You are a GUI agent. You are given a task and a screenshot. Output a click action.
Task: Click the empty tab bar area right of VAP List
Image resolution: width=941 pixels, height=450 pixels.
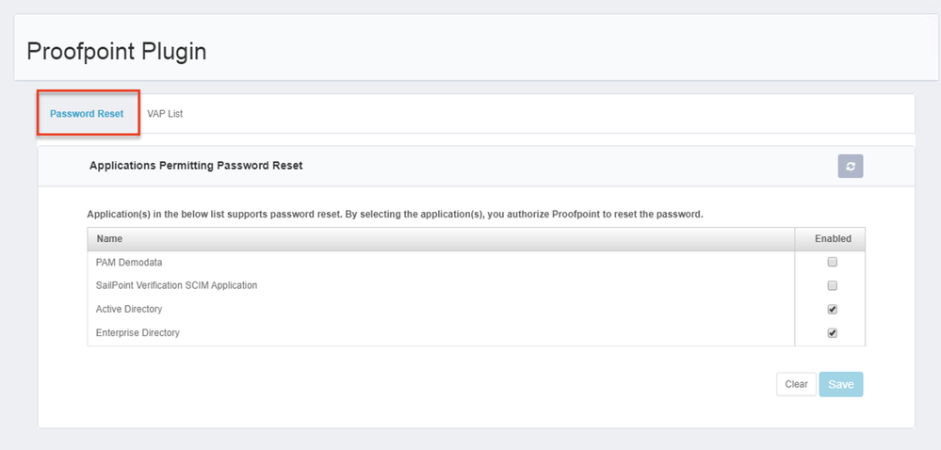tap(546, 114)
